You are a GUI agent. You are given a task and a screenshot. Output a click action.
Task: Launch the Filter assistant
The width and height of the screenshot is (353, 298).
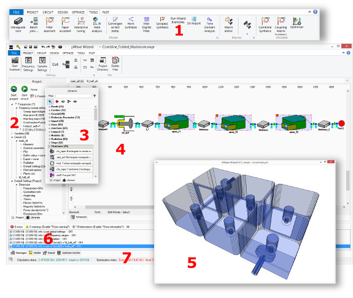[49, 25]
